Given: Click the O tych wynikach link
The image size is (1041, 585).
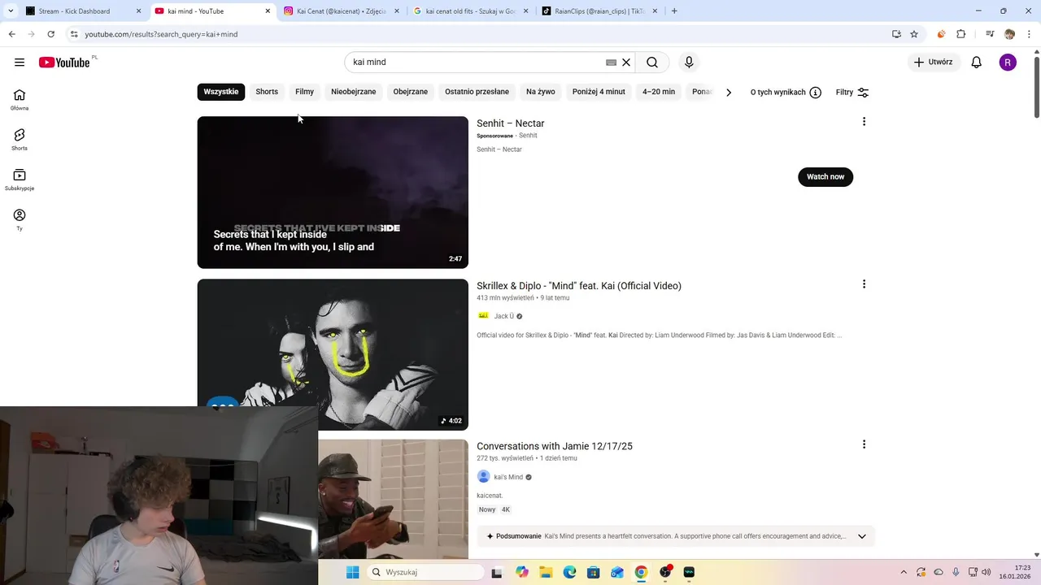Looking at the screenshot, I should tap(777, 93).
